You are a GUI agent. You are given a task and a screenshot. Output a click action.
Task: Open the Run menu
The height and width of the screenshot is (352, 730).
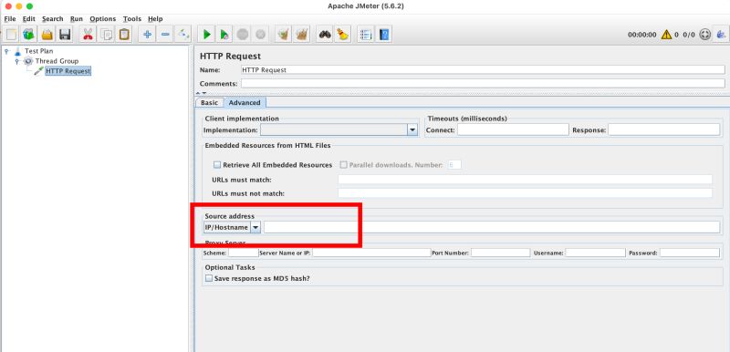(x=77, y=19)
